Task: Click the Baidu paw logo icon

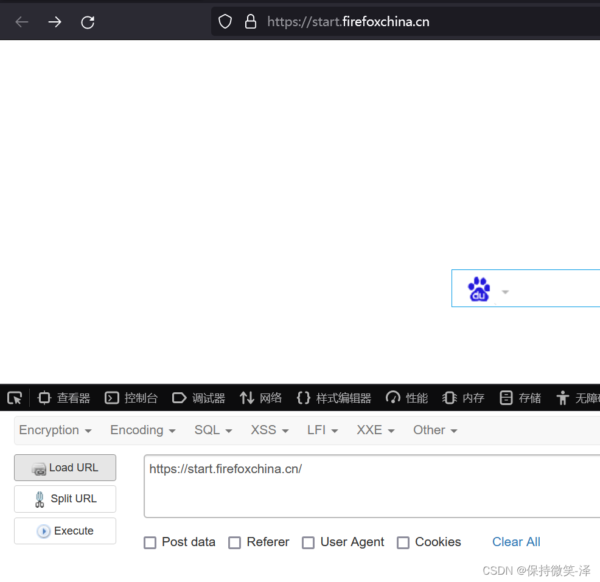Action: click(x=479, y=289)
